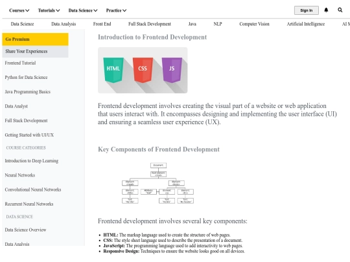Click the Responsive Design bullet point text
350x262 pixels.
(x=174, y=251)
